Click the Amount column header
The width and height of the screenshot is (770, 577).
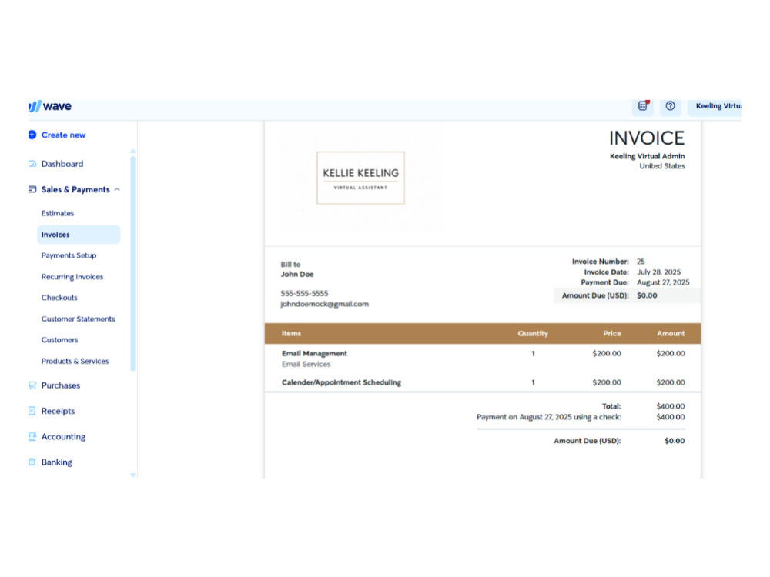[x=671, y=334]
